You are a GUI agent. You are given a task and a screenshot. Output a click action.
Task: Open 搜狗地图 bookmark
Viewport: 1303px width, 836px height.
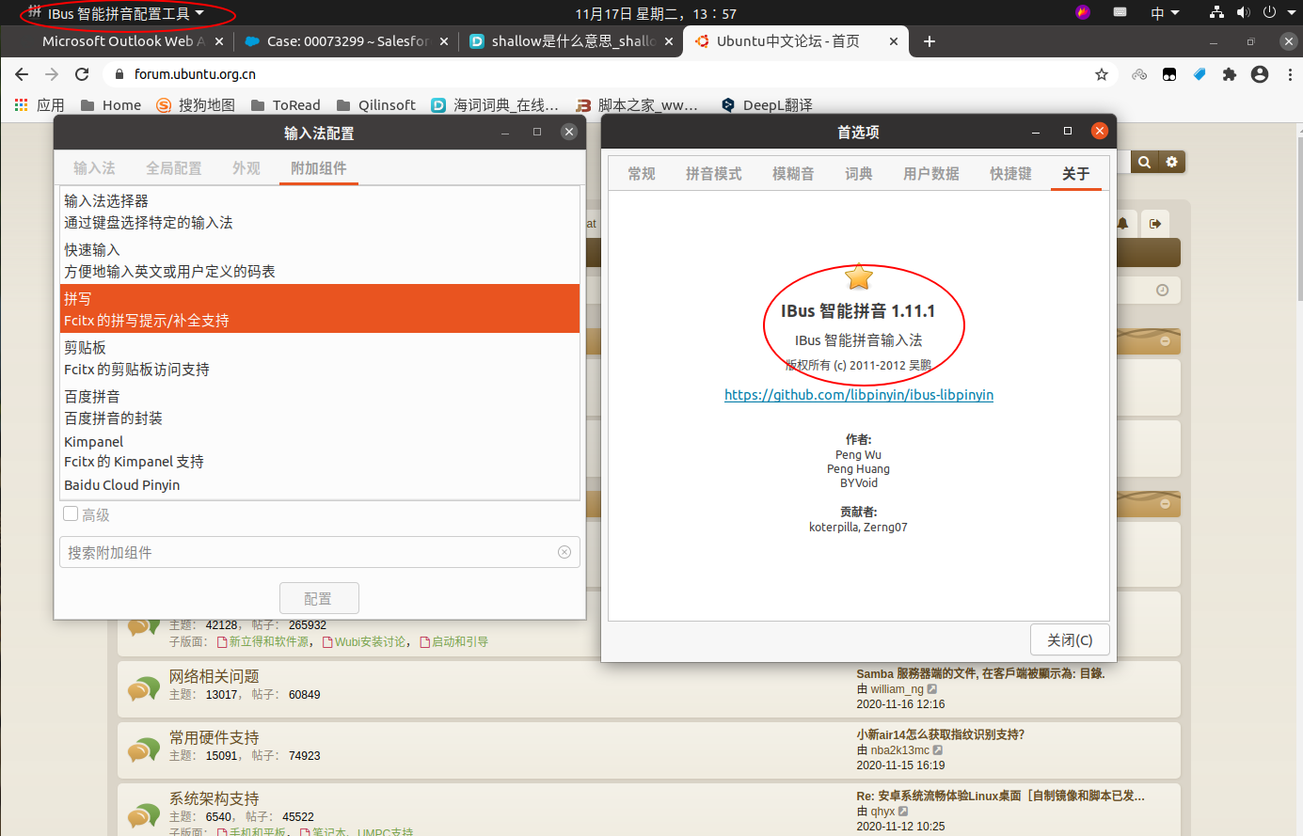(x=196, y=104)
